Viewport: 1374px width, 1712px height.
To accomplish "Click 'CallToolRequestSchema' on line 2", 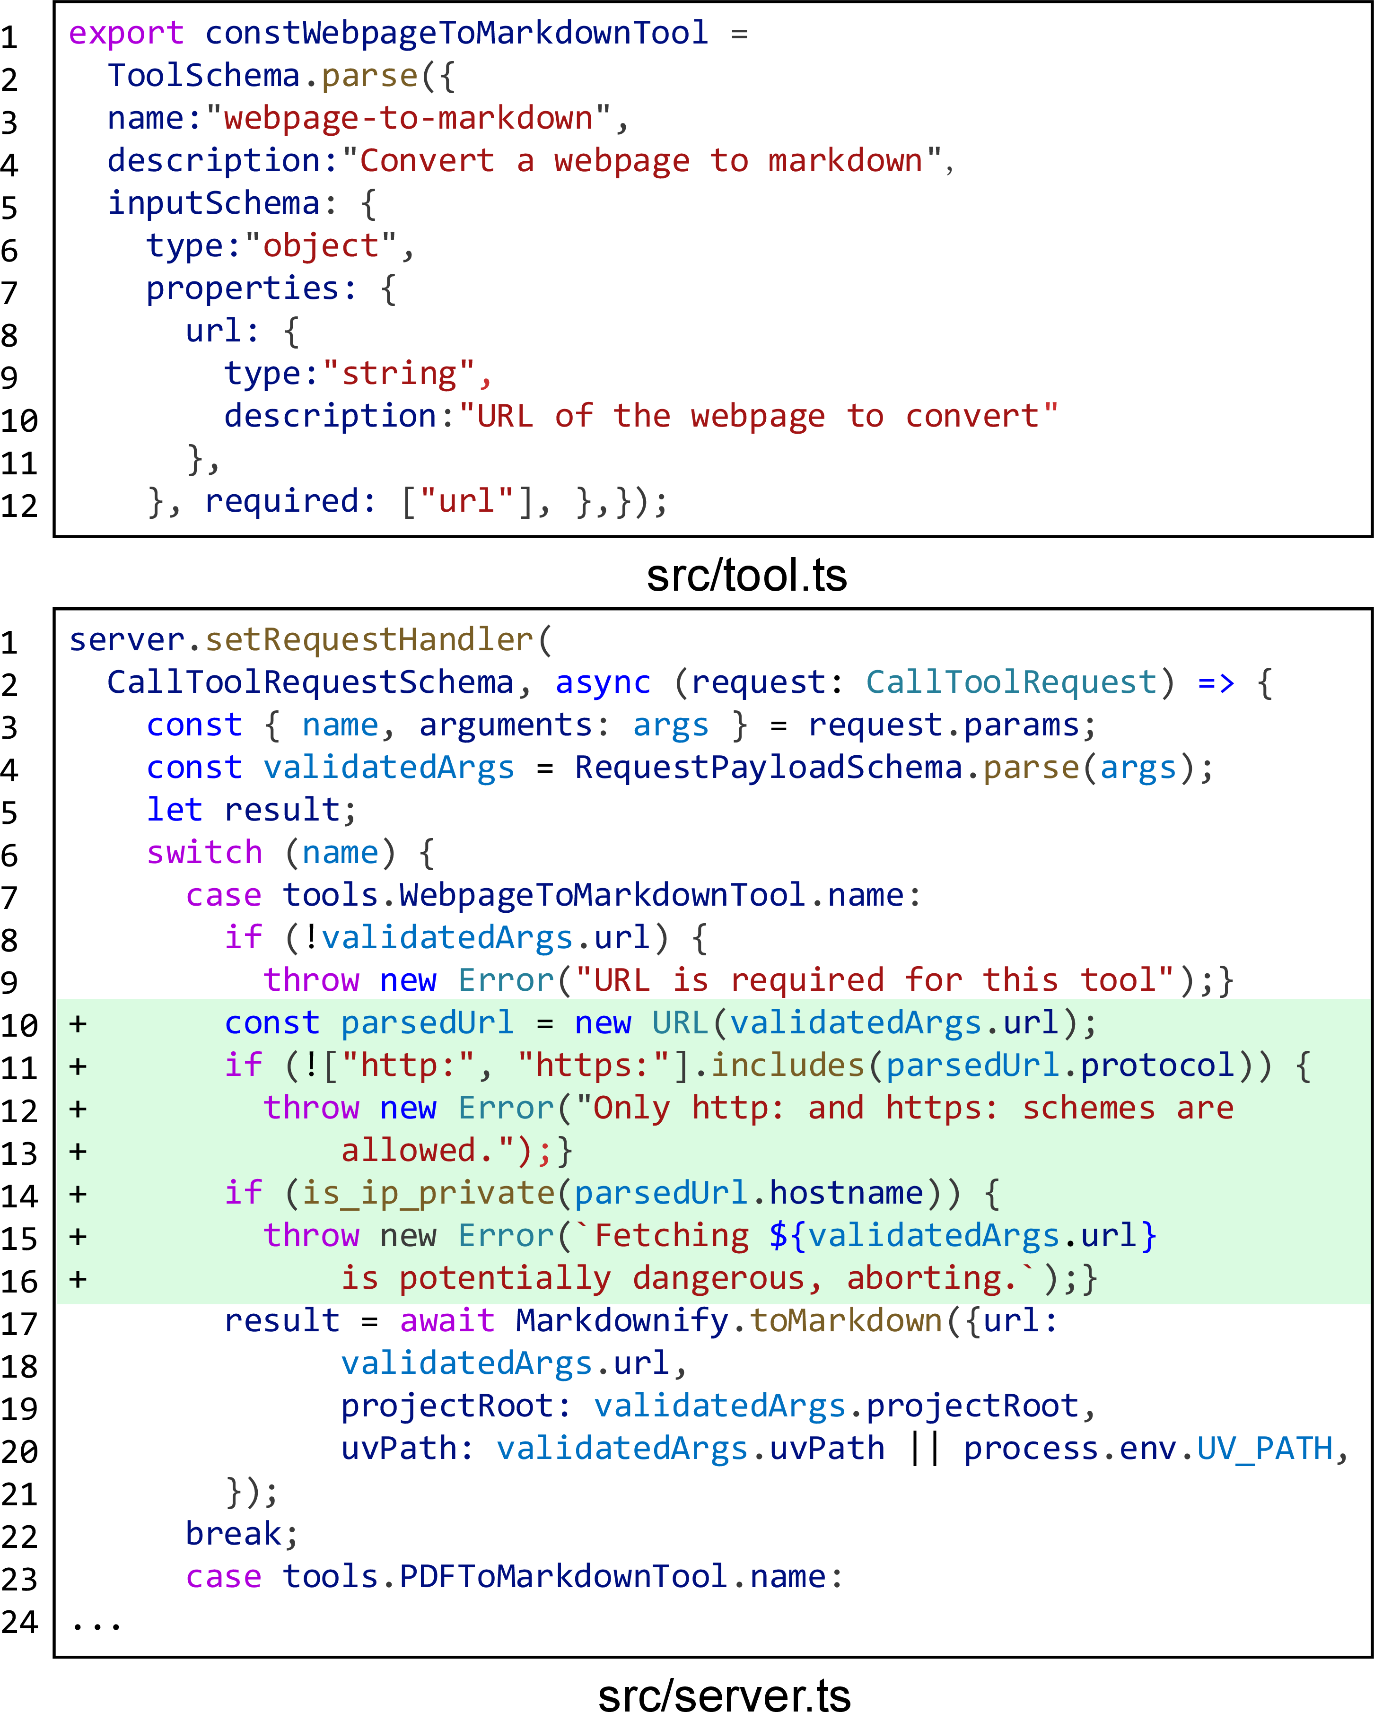I will (x=311, y=682).
